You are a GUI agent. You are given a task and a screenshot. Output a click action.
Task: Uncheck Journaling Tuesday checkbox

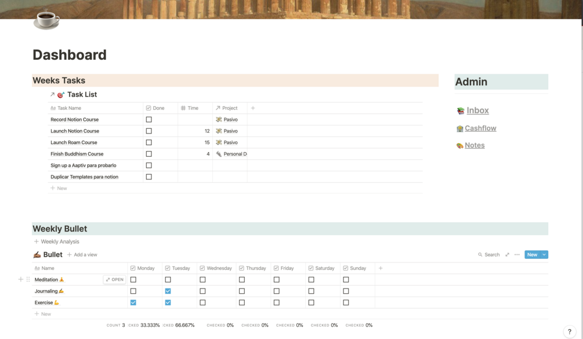(x=168, y=291)
